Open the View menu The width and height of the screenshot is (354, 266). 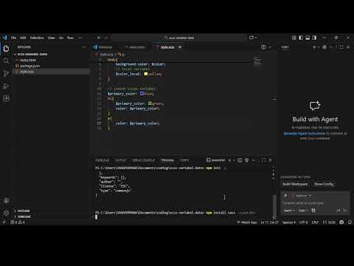pos(51,38)
